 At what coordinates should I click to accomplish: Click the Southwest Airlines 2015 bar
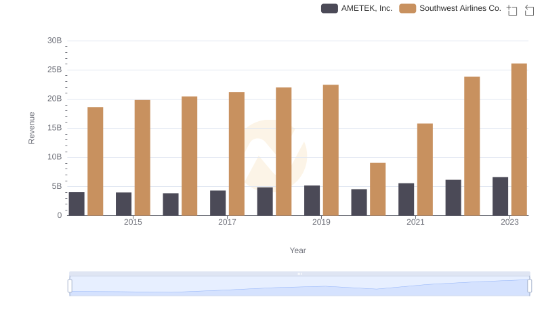pyautogui.click(x=142, y=158)
